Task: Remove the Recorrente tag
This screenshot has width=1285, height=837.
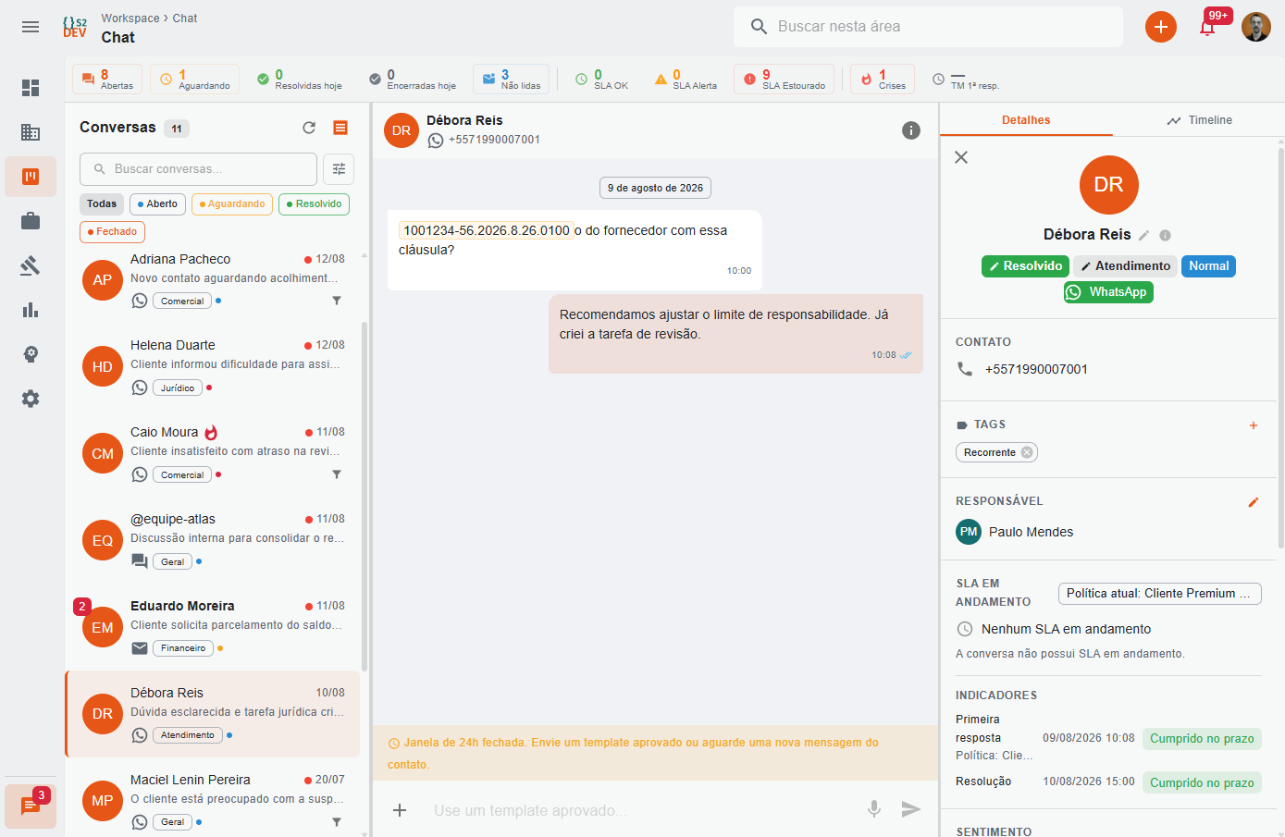Action: pos(1027,452)
